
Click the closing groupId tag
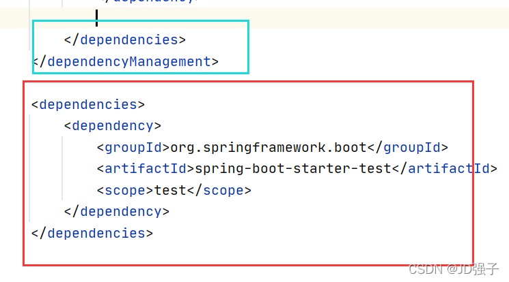pos(408,148)
